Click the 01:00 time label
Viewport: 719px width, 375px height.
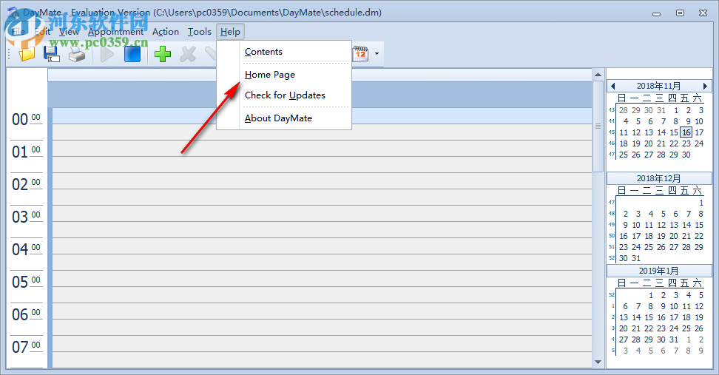[26, 152]
